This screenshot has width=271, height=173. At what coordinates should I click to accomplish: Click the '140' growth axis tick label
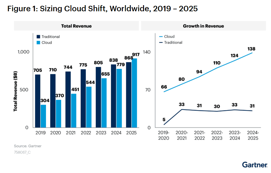(x=147, y=52)
